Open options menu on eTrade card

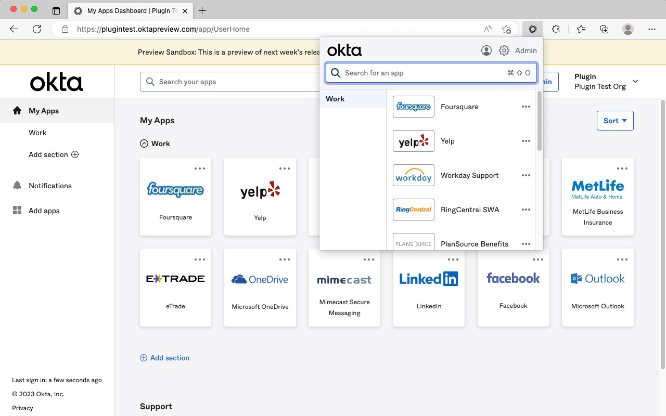(x=200, y=259)
